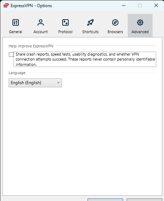Click the red ExpressVPN logo in title bar
Viewport: 164px width, 201px height.
tap(6, 5)
